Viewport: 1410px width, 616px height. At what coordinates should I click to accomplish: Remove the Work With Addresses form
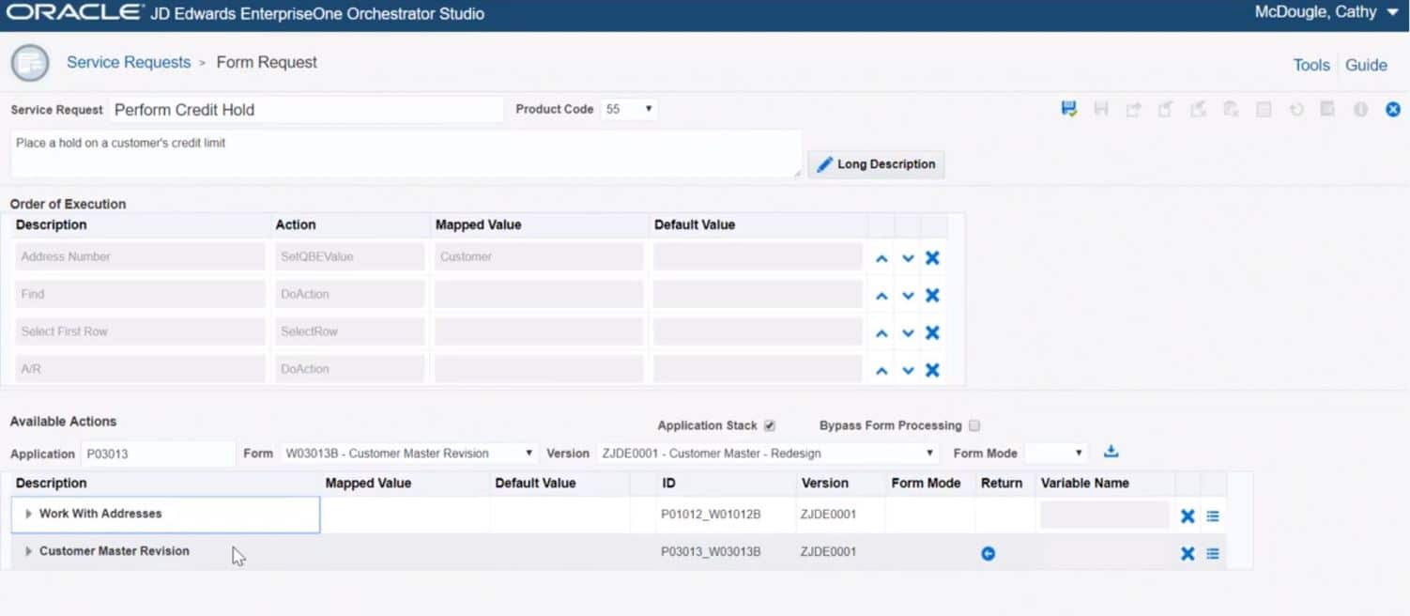click(x=1188, y=516)
